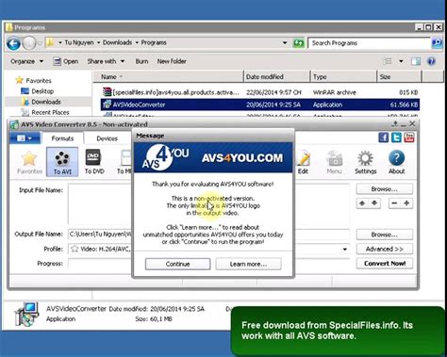
Task: Expand the Share with dropdown
Action: tap(106, 61)
